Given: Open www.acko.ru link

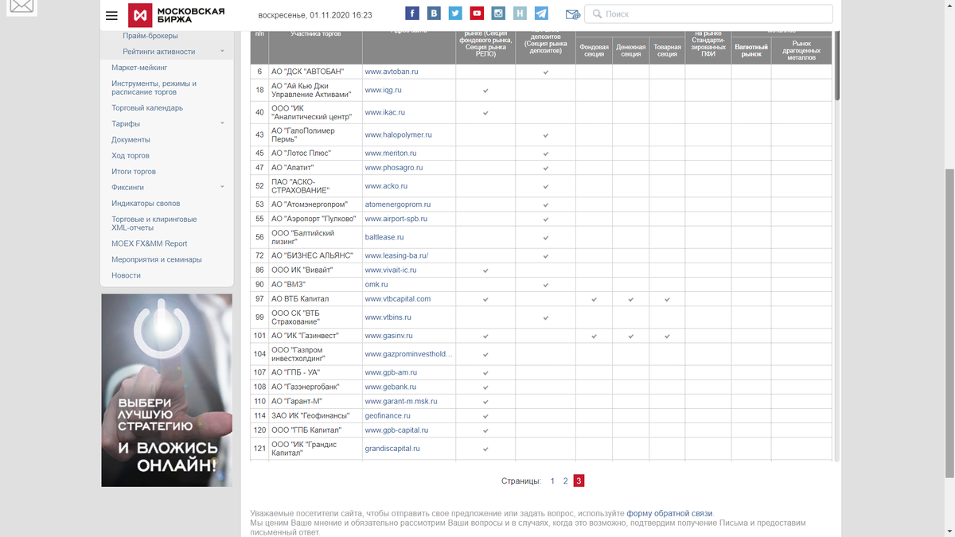Looking at the screenshot, I should (386, 186).
